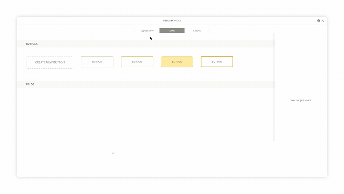Click the vertical scrollbar of UIKit list
This screenshot has height=194, width=344.
tap(274, 86)
